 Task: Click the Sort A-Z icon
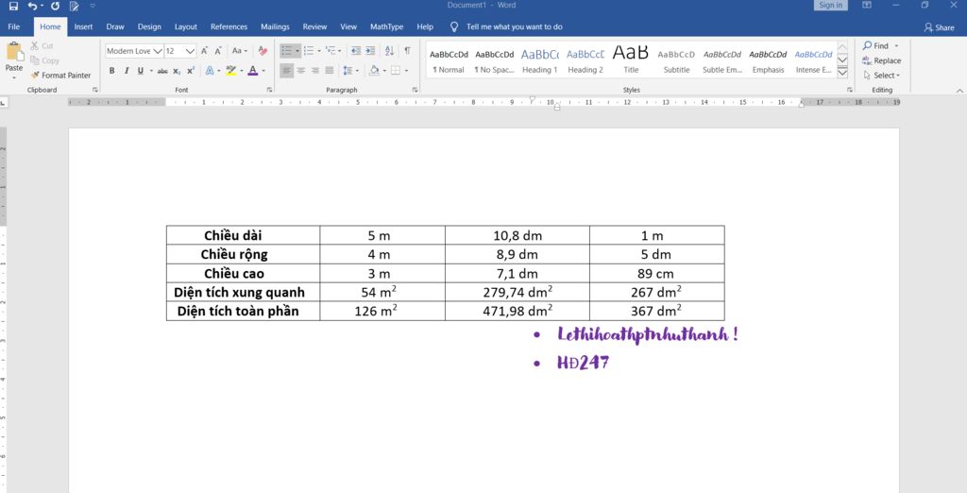389,51
